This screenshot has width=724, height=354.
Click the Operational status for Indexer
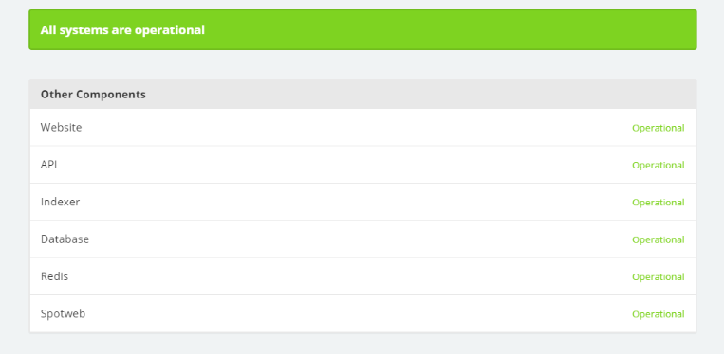[658, 203]
